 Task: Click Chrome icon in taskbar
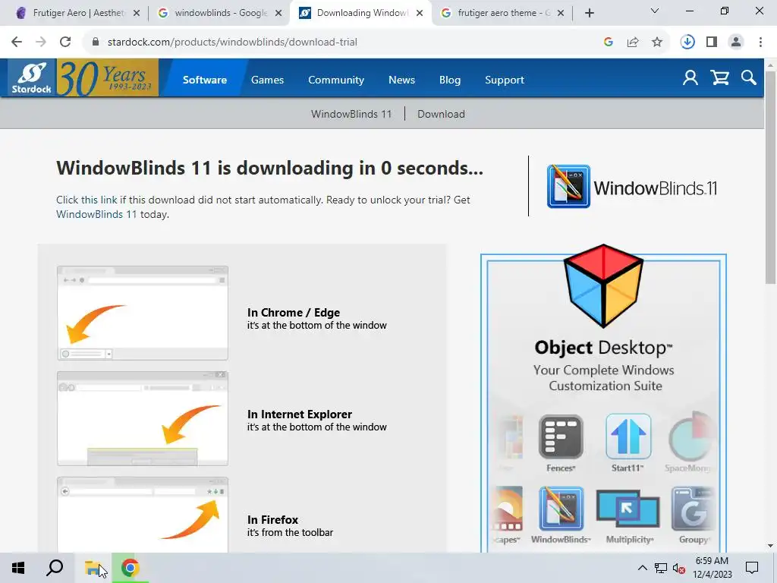130,568
